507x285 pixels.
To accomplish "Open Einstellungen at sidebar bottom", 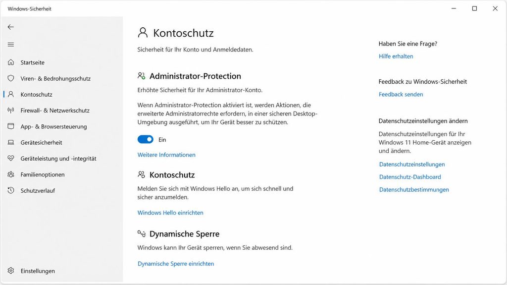I will (38, 271).
